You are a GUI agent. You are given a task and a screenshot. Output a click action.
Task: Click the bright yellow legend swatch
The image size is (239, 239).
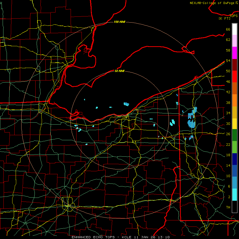234,124
